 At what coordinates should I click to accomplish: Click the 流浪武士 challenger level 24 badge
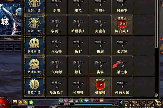pos(122,23)
